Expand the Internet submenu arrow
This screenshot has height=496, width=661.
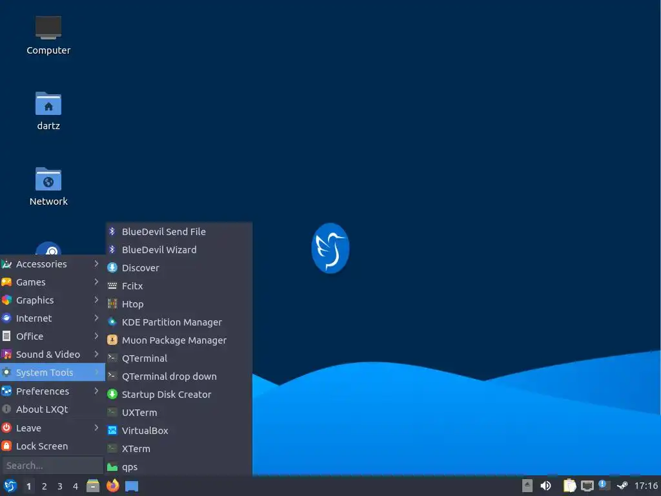coord(96,318)
